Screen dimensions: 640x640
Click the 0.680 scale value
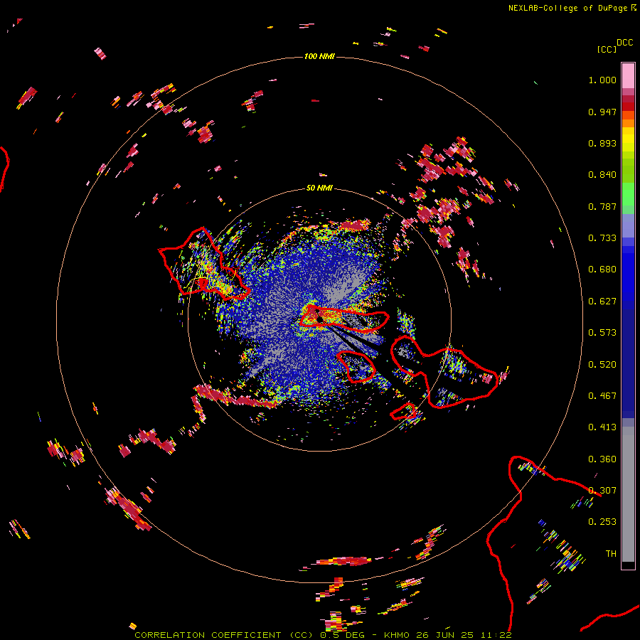click(602, 270)
